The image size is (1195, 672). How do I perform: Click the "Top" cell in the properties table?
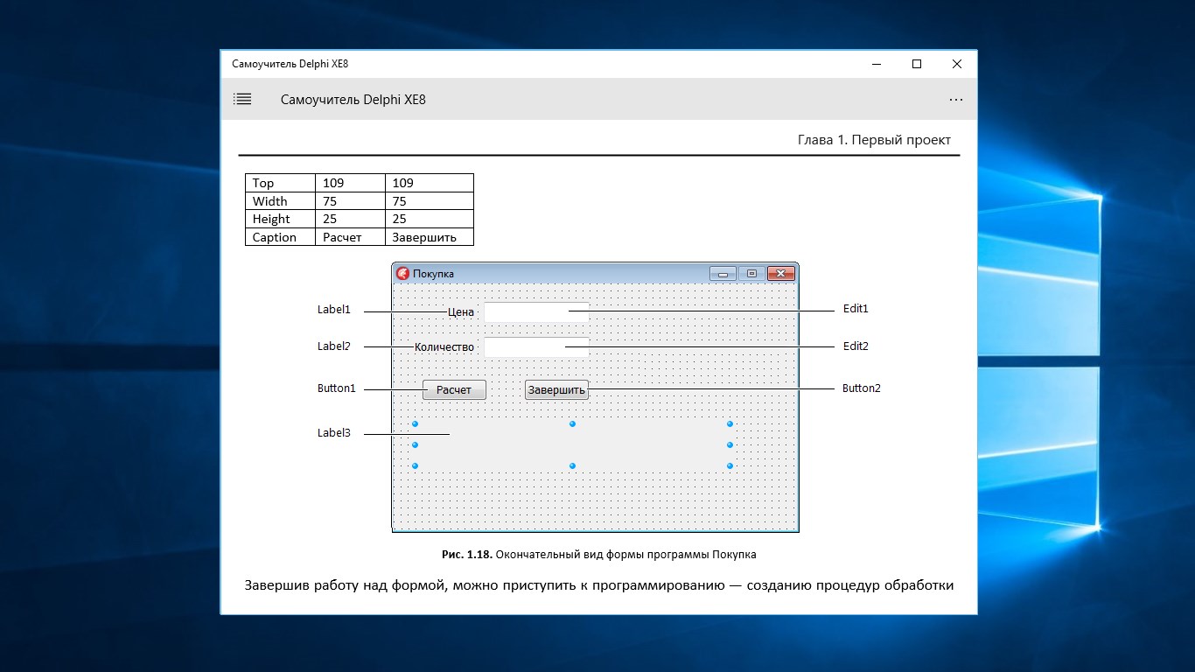point(280,183)
